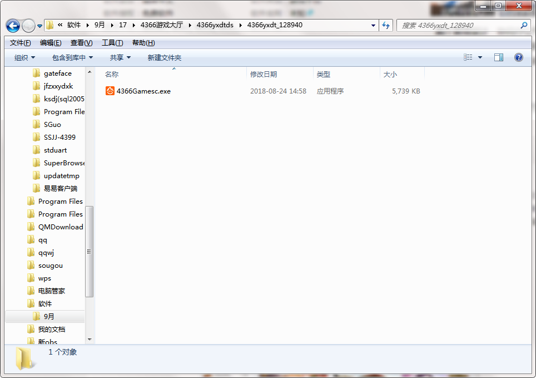Screen dimensions: 536x378
Task: Open the 查看(V) menu
Action: [x=81, y=43]
